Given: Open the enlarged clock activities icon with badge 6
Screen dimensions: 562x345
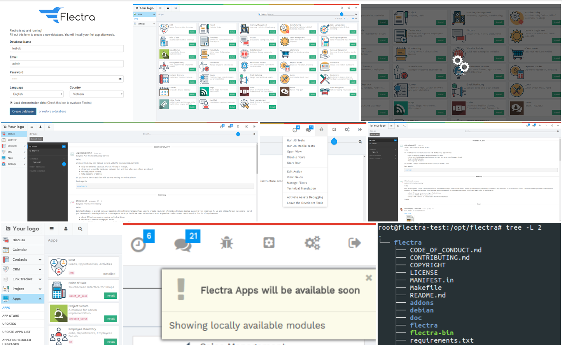Looking at the screenshot, I should [x=139, y=244].
